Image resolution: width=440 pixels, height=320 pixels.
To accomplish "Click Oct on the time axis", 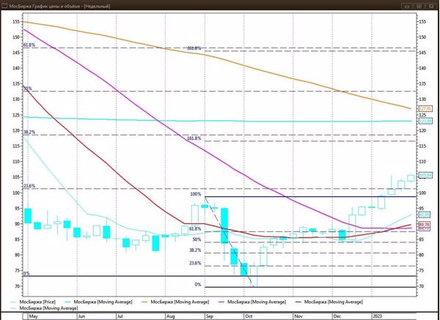I will click(249, 316).
